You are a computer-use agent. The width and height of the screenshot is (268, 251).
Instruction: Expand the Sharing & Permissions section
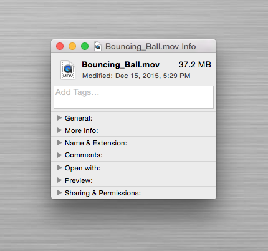click(x=59, y=193)
